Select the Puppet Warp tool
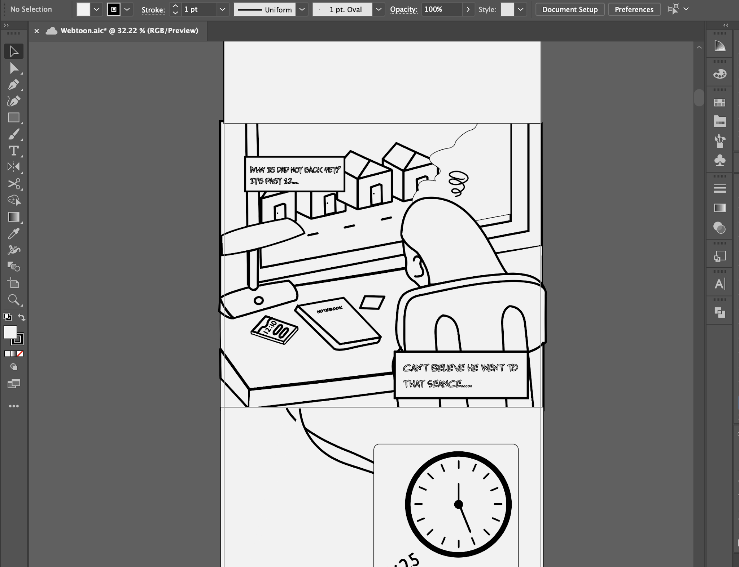Image resolution: width=739 pixels, height=567 pixels. pyautogui.click(x=14, y=250)
